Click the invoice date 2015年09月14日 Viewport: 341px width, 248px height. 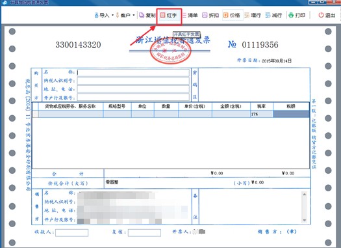[277, 61]
